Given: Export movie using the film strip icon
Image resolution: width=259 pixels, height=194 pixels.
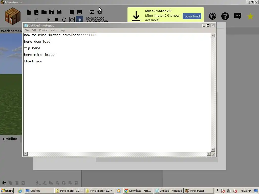Looking at the screenshot, I should [x=72, y=12].
